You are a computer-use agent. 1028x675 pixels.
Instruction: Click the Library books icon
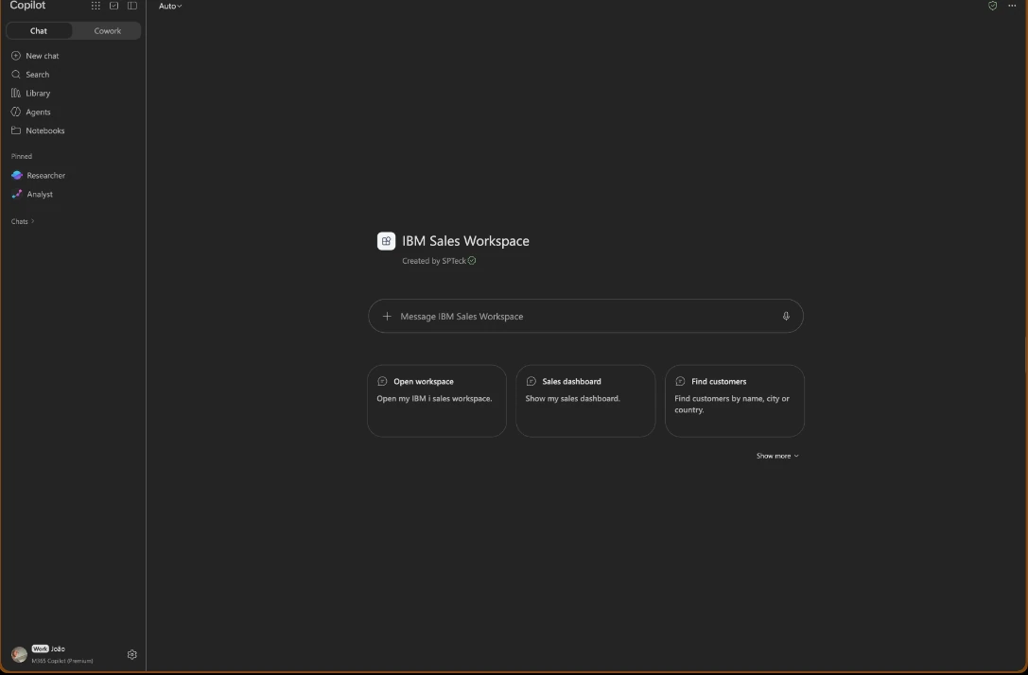[x=16, y=93]
